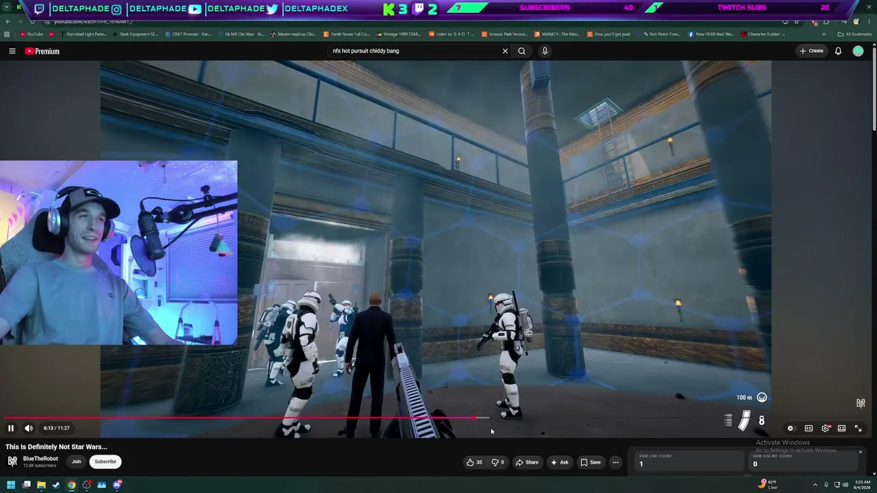Save the video to a playlist
This screenshot has height=493, width=877.
pyautogui.click(x=591, y=462)
